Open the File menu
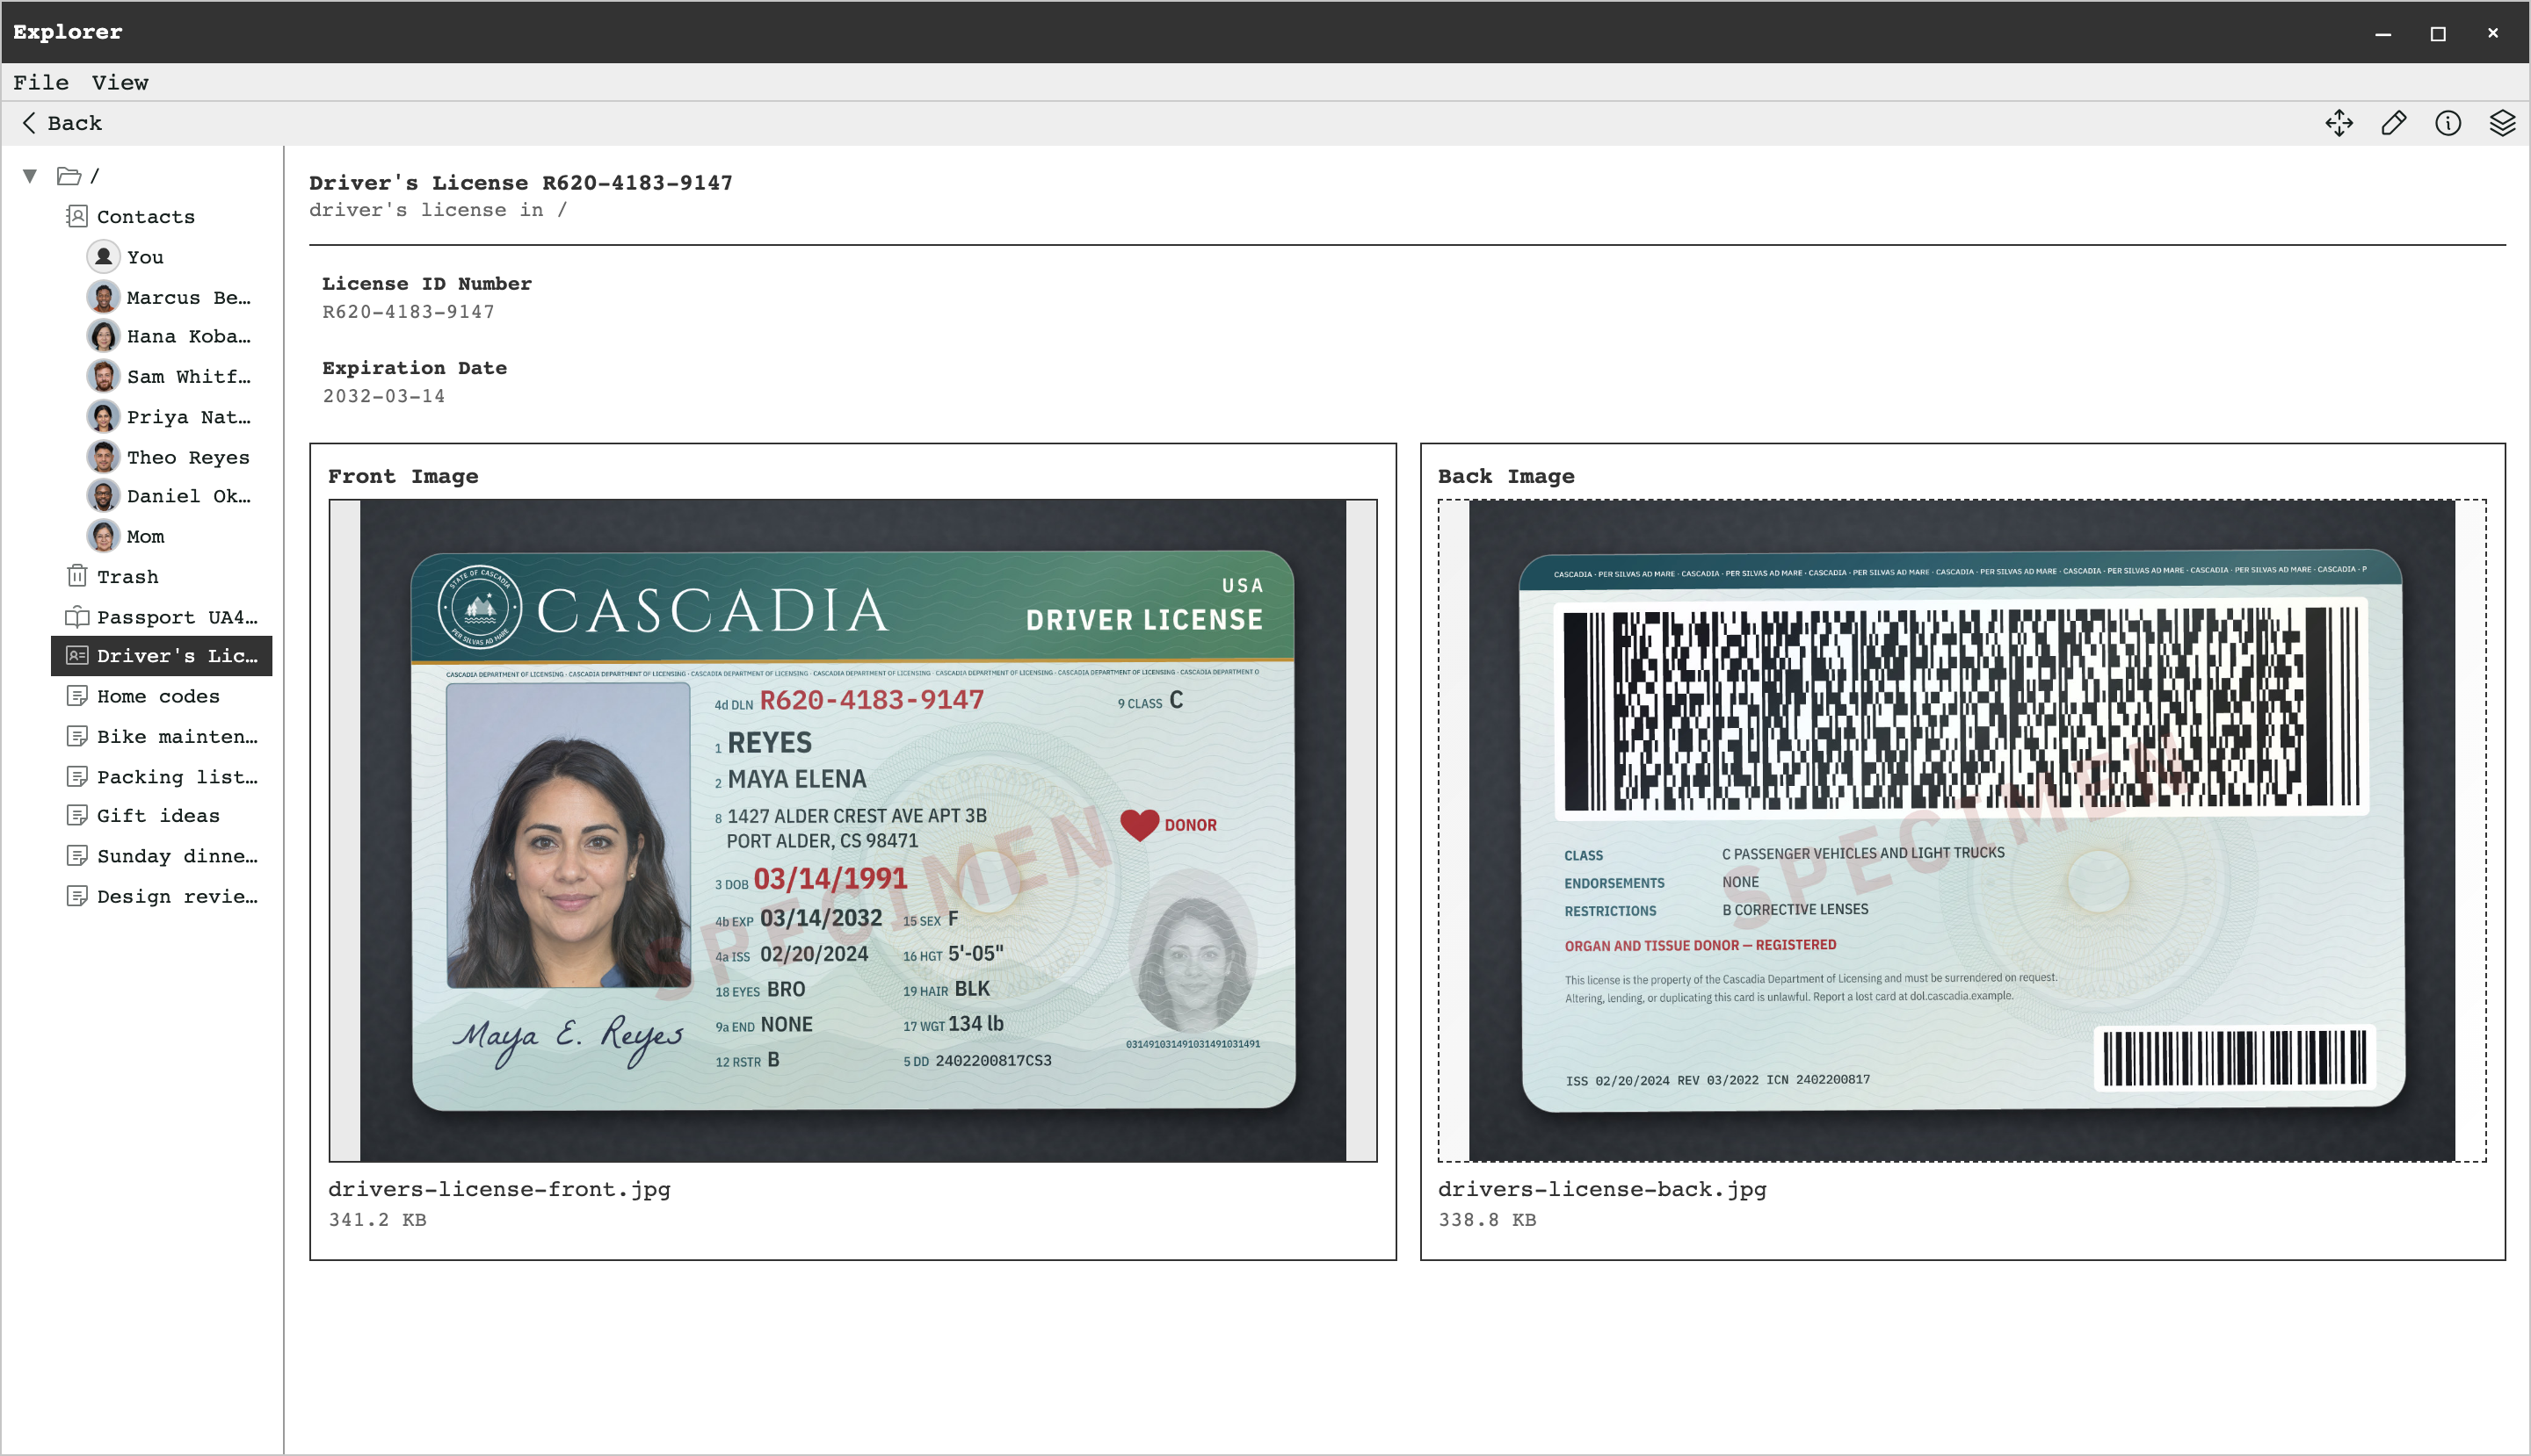 pos(41,82)
